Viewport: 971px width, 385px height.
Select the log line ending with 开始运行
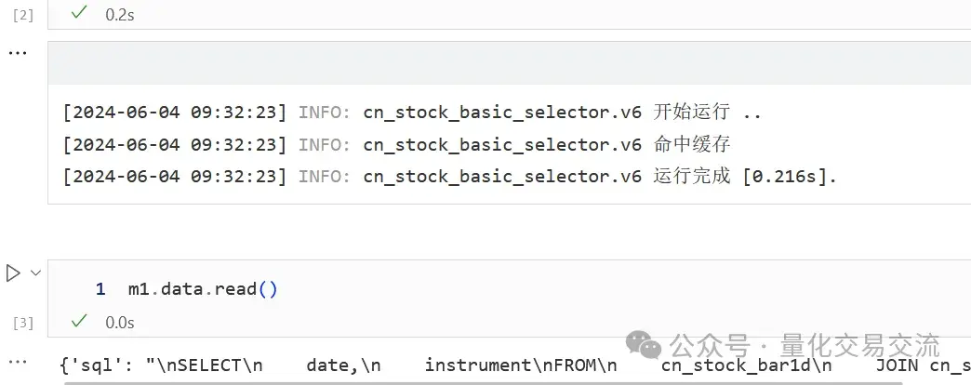tap(411, 113)
